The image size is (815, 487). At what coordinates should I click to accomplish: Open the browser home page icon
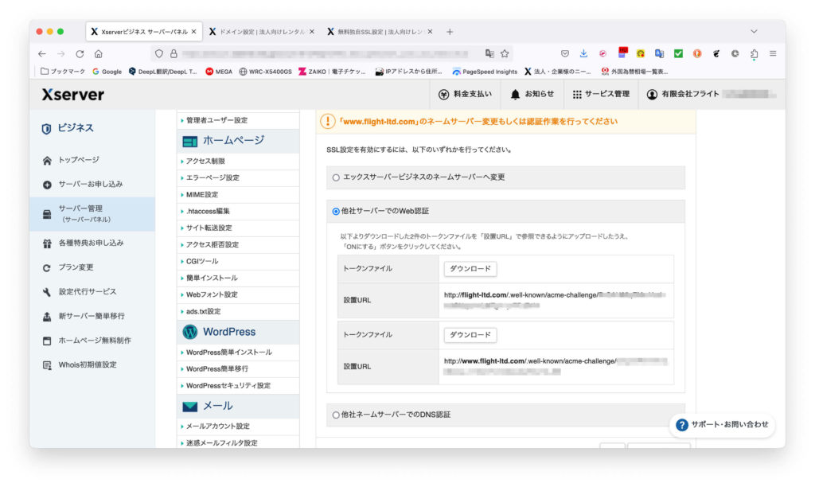click(x=98, y=53)
